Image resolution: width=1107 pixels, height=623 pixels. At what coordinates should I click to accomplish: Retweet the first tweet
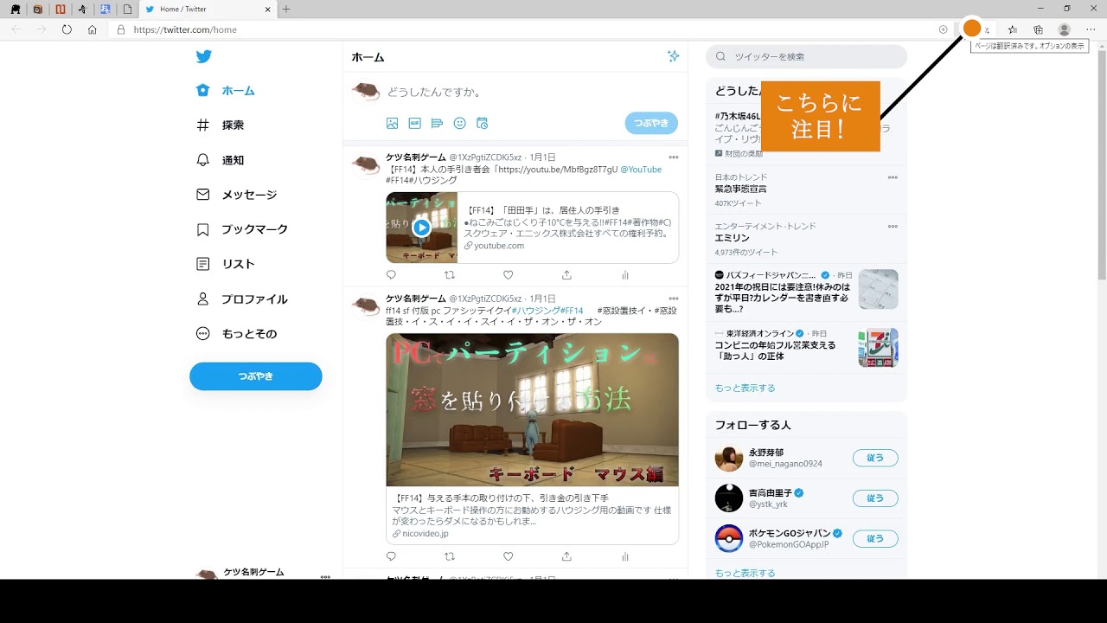point(449,275)
